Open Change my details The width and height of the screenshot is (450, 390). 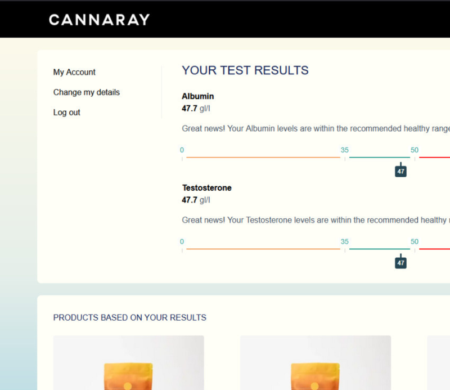(x=86, y=92)
